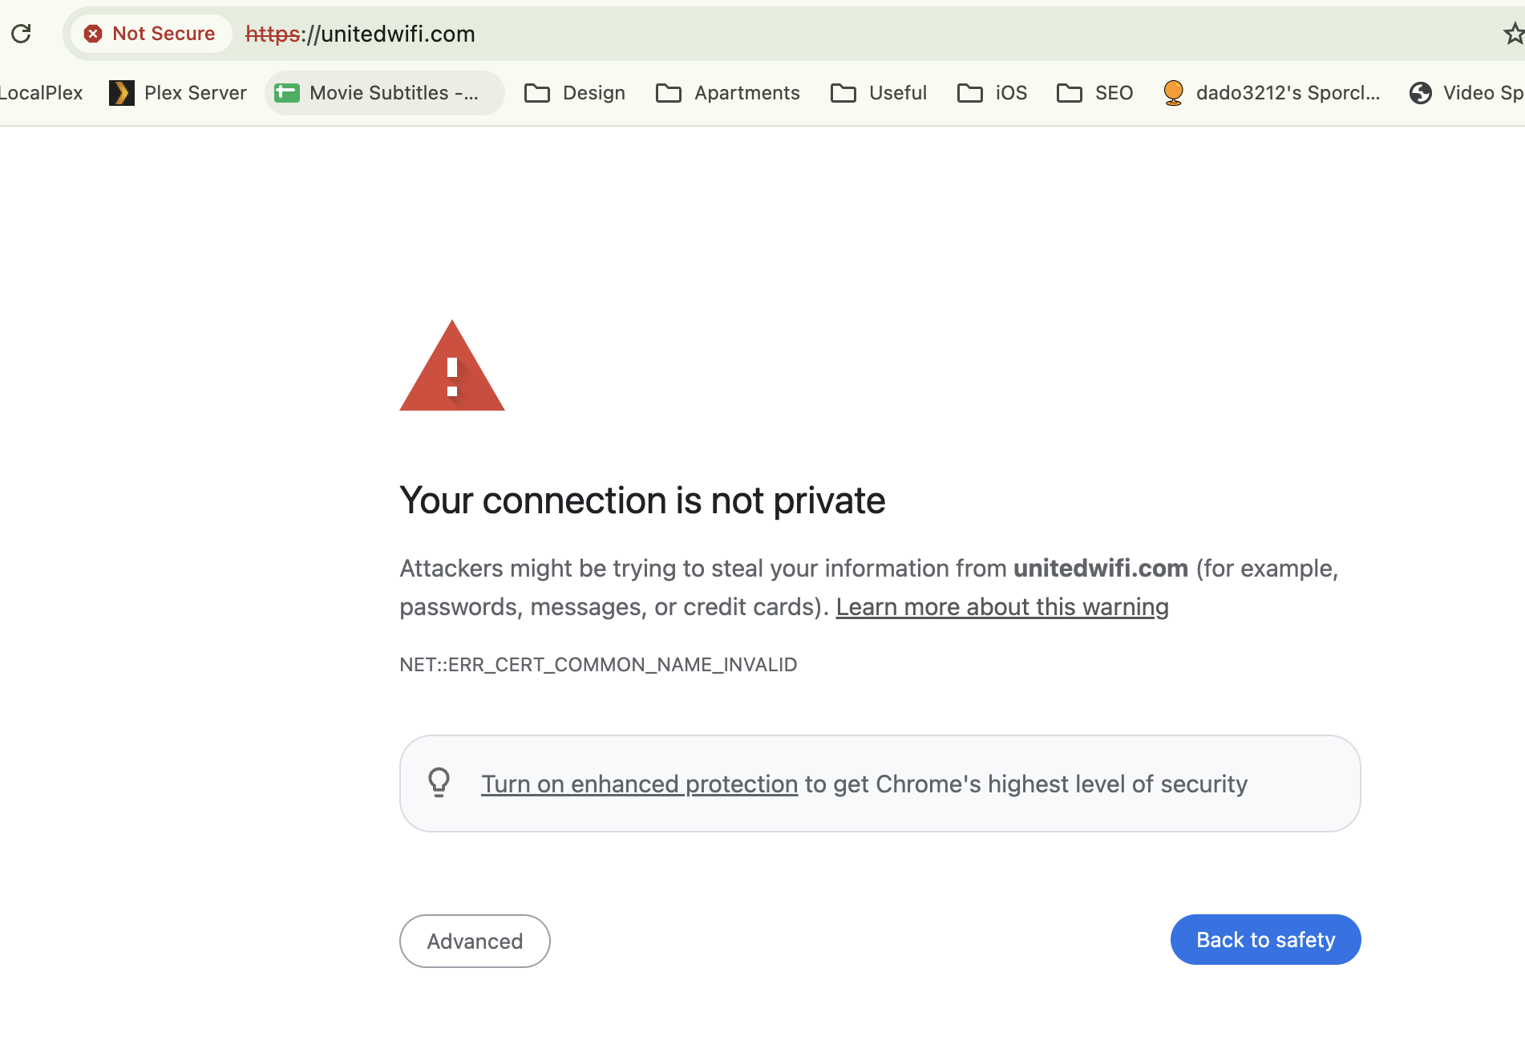The image size is (1525, 1049).
Task: Open the Plex Server bookmark icon
Action: (x=121, y=93)
